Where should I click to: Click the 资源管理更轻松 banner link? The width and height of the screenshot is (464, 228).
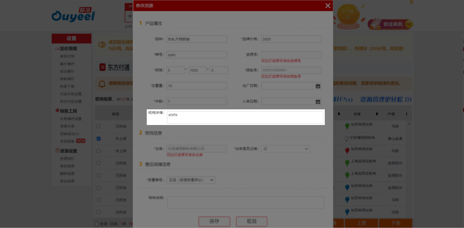(386, 99)
